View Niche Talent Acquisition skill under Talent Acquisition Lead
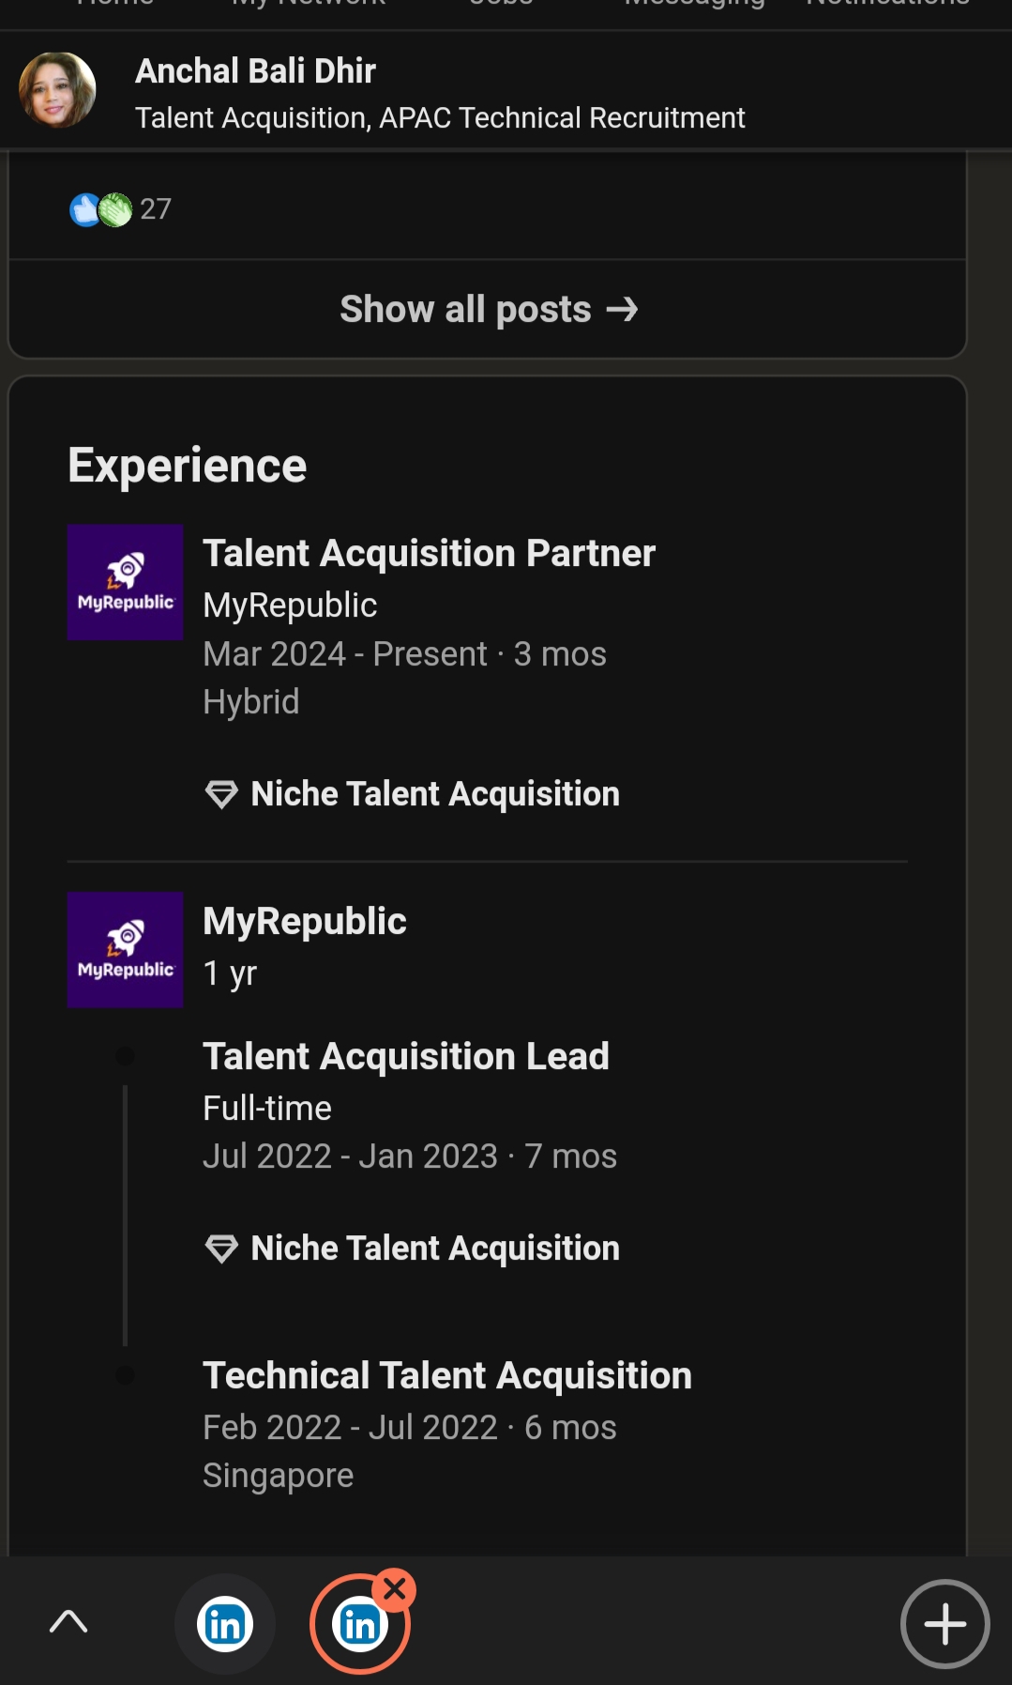 pos(435,1248)
